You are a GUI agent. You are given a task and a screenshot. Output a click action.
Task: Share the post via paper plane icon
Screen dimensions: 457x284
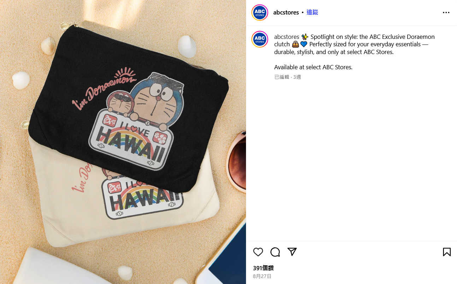292,252
